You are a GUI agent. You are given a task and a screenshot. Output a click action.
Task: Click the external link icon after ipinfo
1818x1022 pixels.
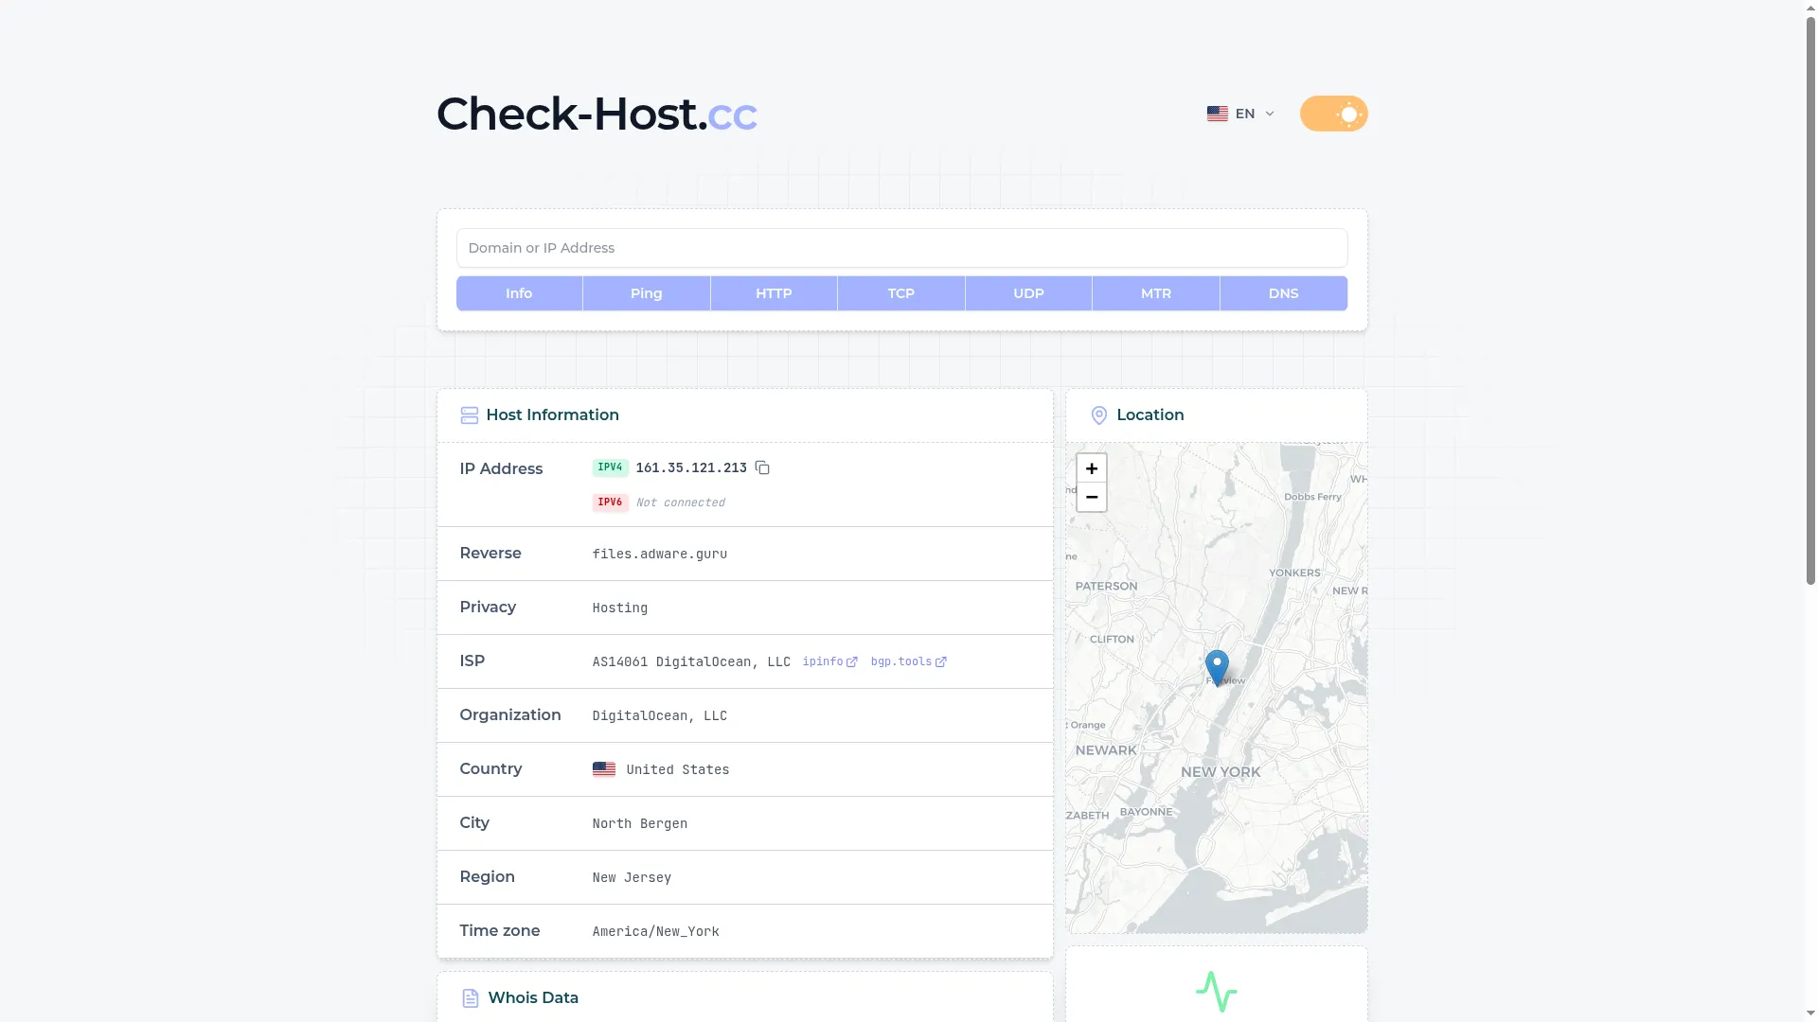pos(852,662)
